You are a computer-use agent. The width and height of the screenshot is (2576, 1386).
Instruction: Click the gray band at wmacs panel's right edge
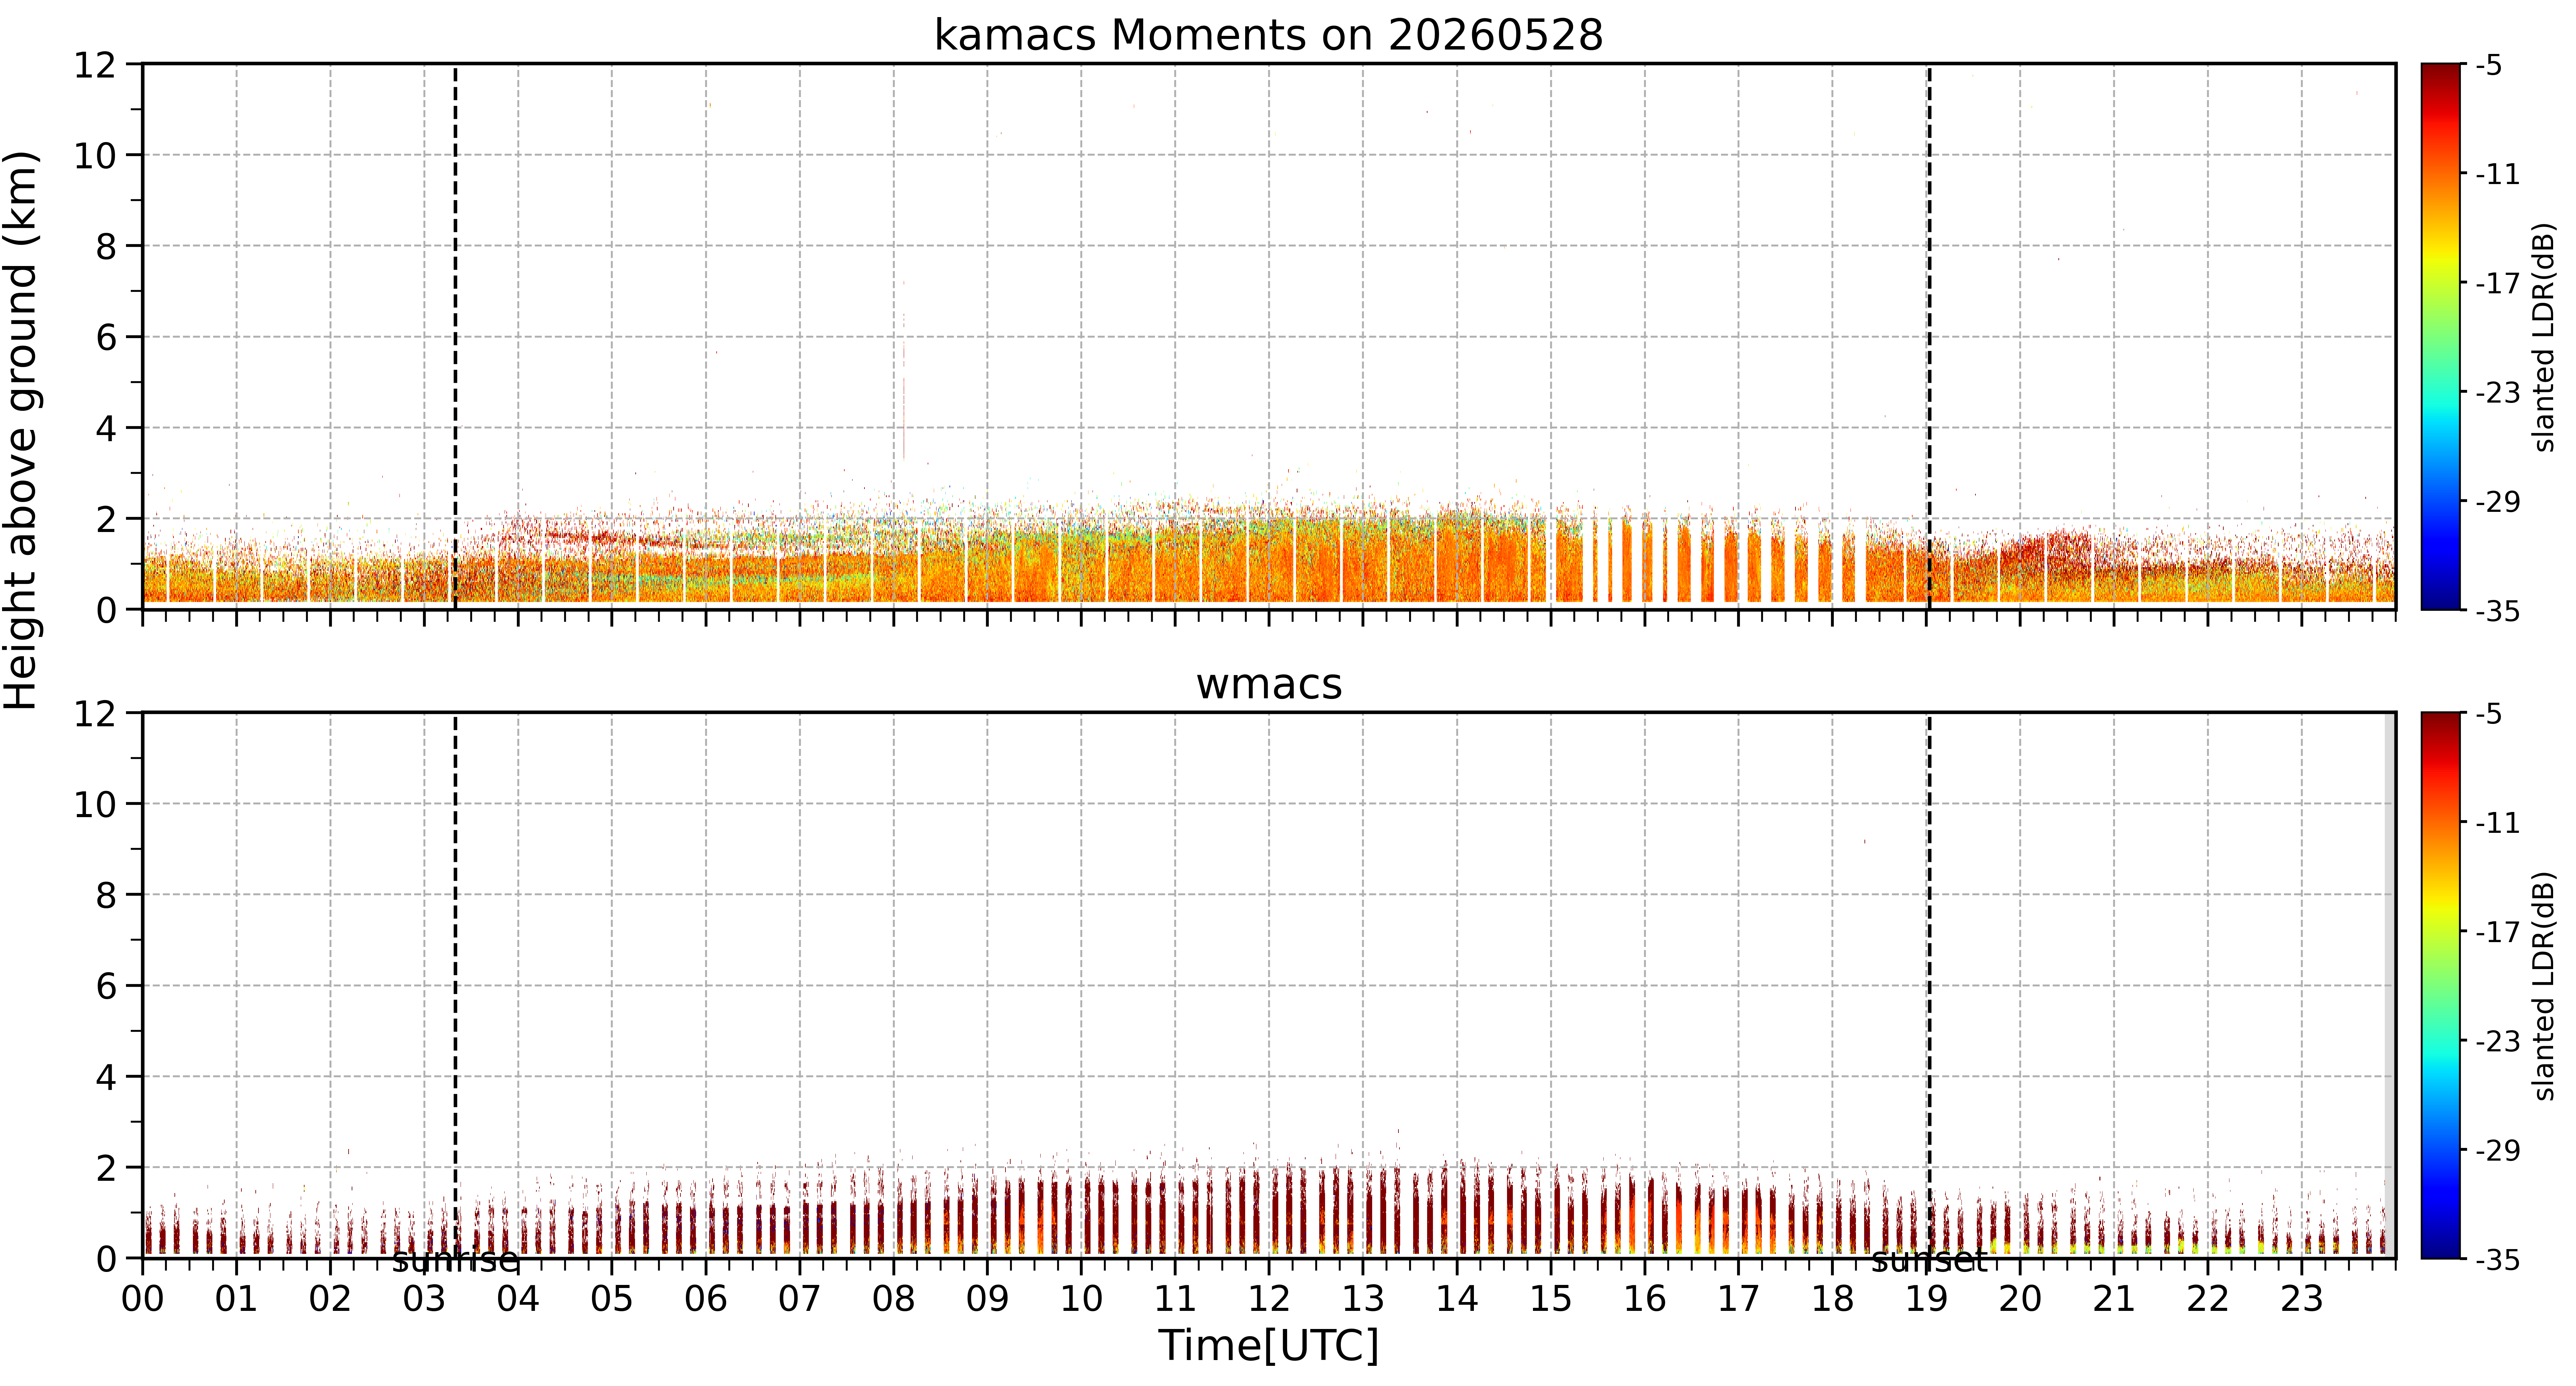(x=2390, y=985)
